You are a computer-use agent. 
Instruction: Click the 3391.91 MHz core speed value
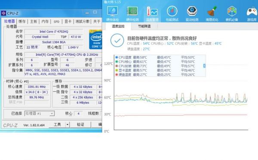click(x=37, y=87)
